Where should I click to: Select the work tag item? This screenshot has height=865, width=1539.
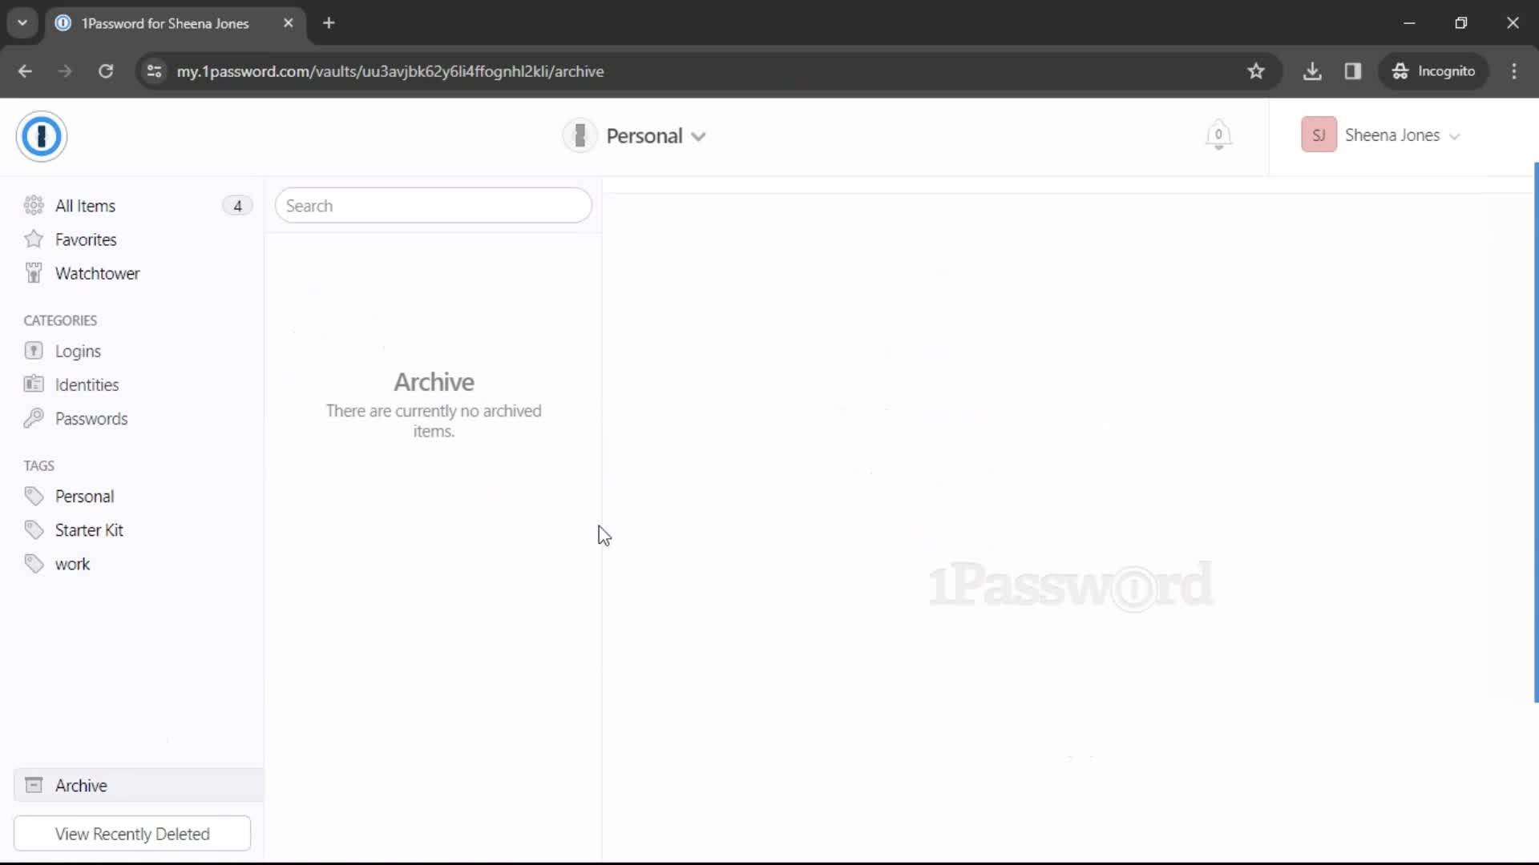click(x=72, y=563)
